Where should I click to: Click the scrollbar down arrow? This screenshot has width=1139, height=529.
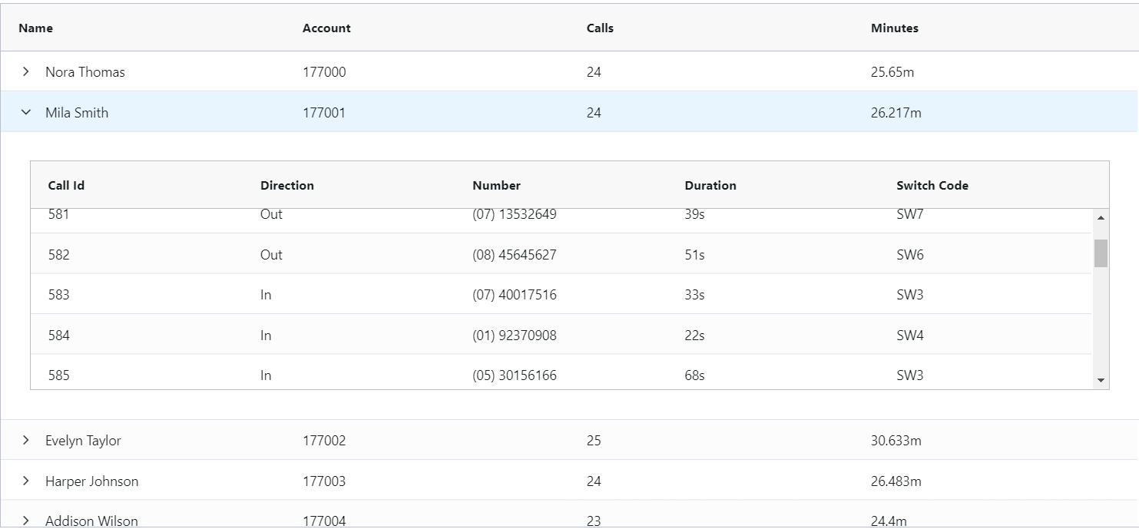[1100, 381]
